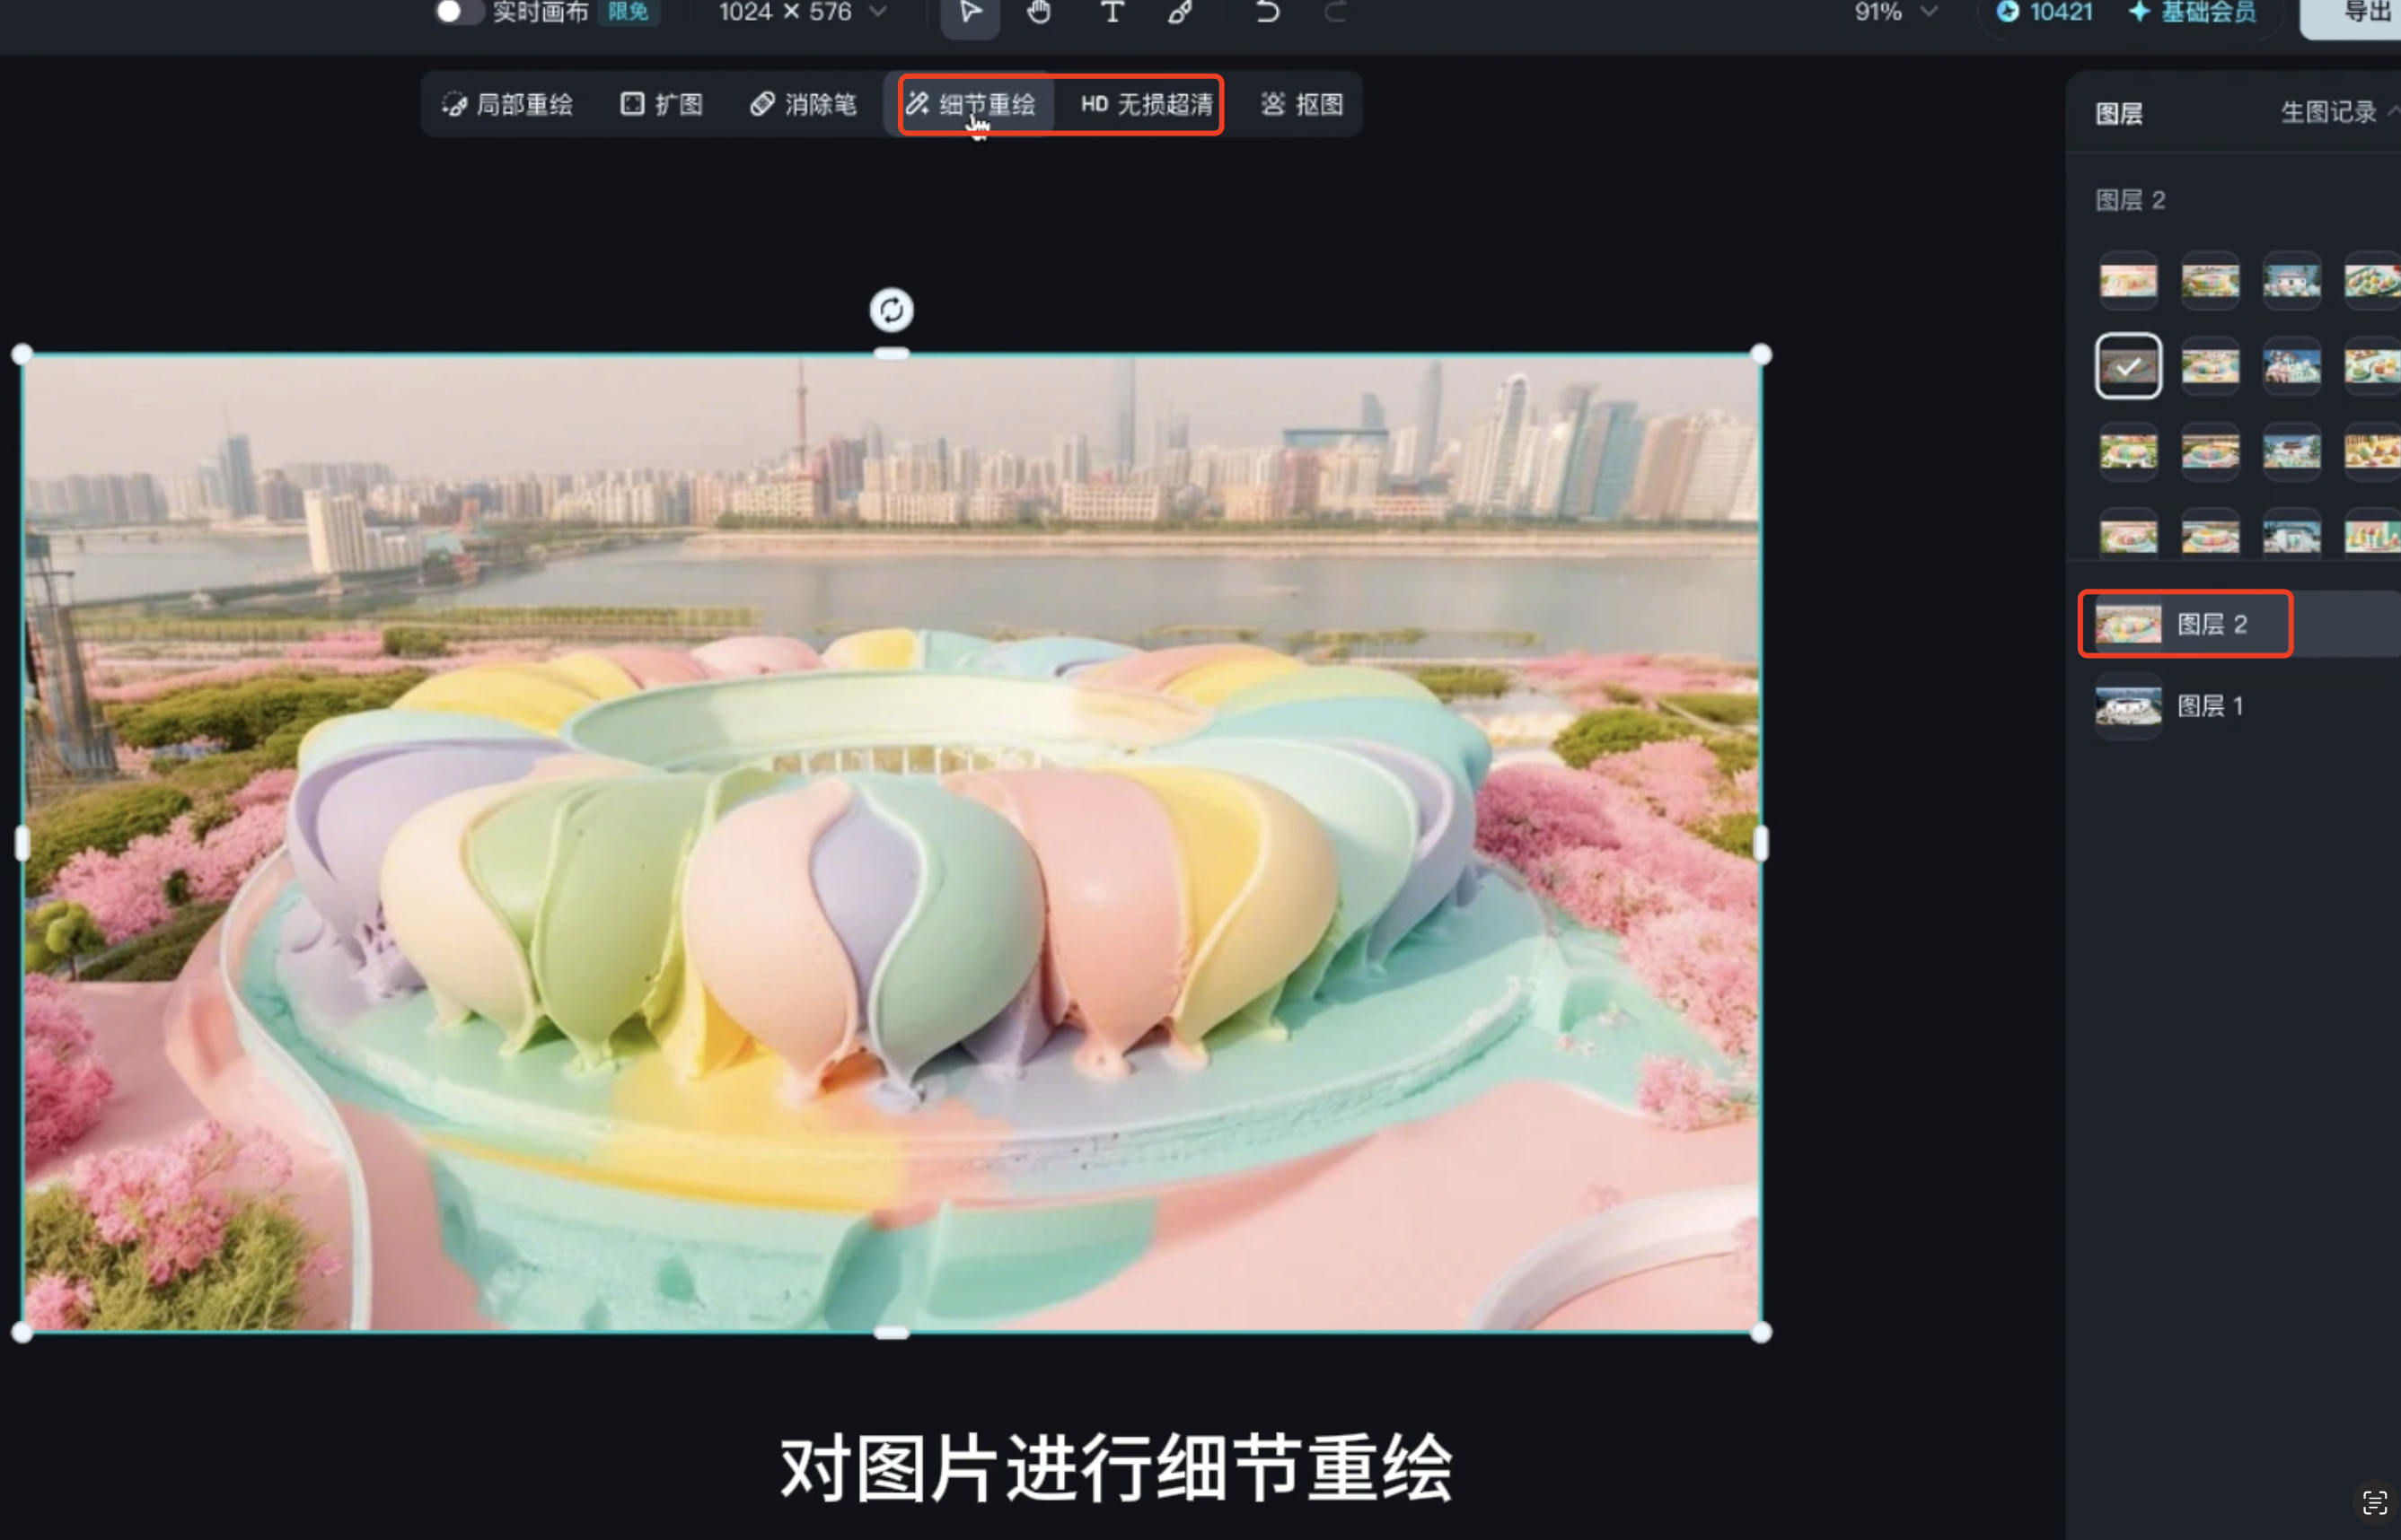
Task: Click the scan icon at bottom right
Action: (2375, 1503)
